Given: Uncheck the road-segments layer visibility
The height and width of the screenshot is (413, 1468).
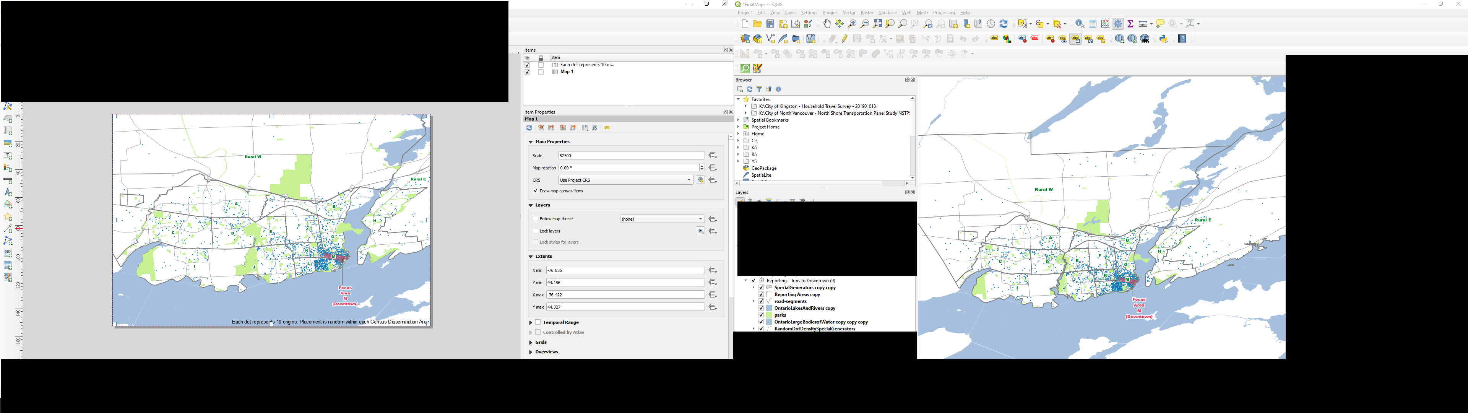Looking at the screenshot, I should 761,301.
